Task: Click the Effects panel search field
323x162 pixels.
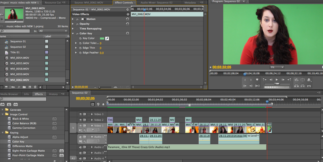Action: (23, 99)
